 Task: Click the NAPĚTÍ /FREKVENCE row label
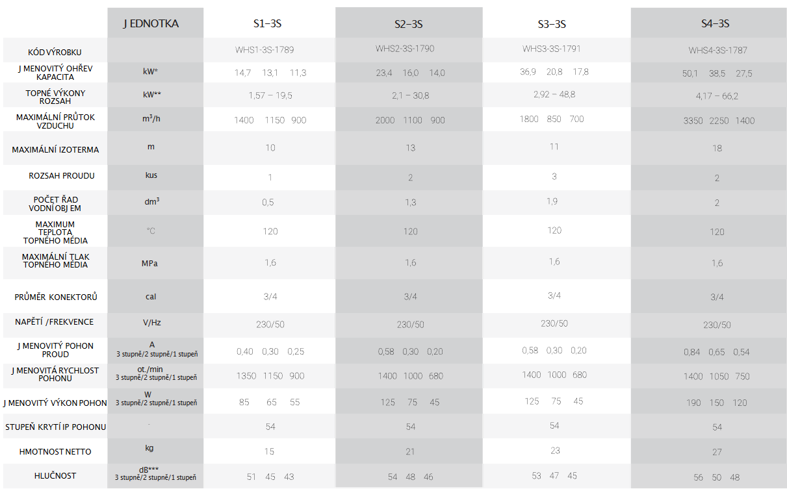[x=55, y=322]
